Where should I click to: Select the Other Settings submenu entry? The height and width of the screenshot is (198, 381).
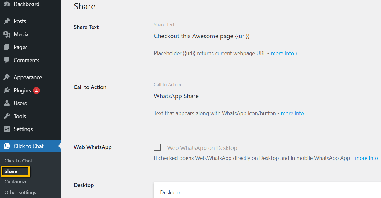(x=21, y=192)
